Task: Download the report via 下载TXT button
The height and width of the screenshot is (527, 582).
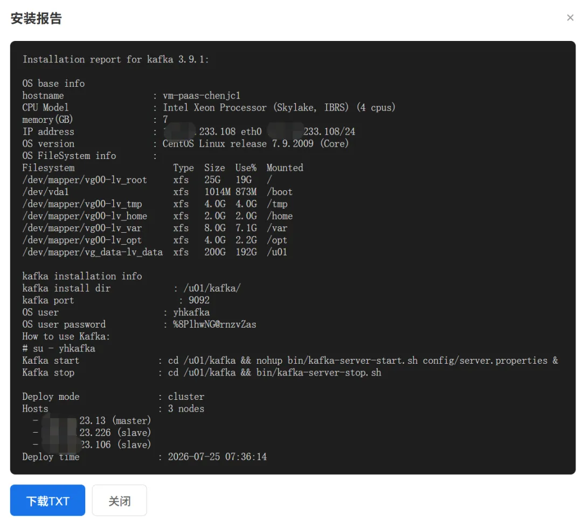Action: coord(47,500)
